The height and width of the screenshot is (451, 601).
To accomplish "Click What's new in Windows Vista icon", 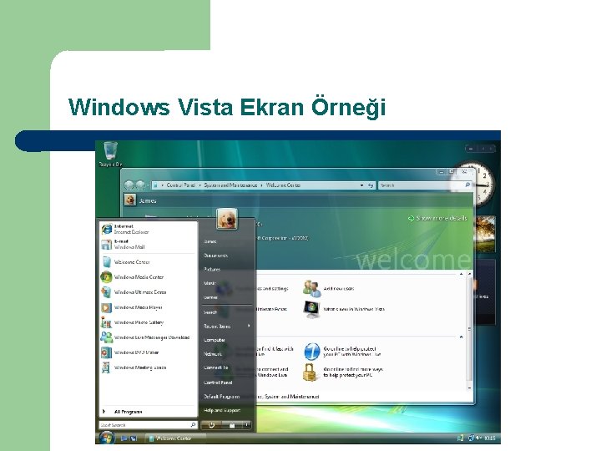I will tap(311, 309).
